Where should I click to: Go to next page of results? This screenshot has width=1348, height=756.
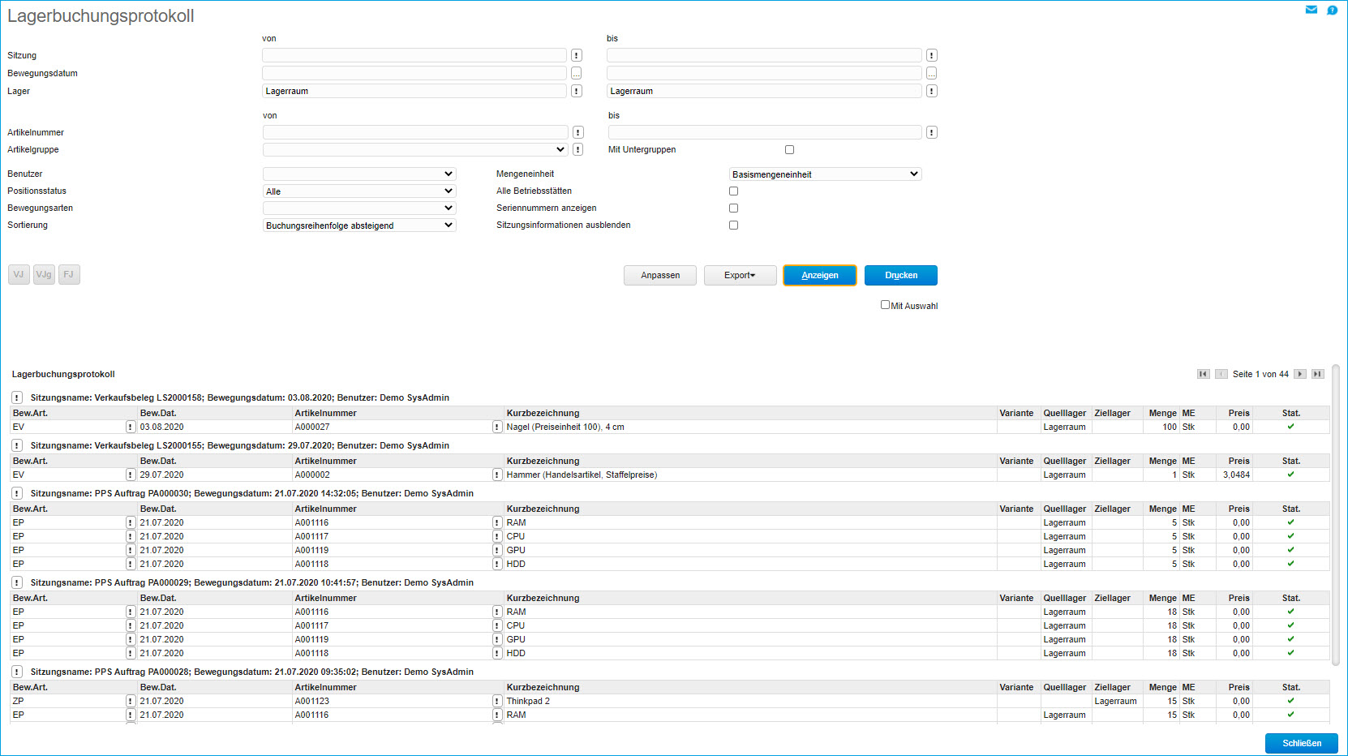(x=1300, y=374)
